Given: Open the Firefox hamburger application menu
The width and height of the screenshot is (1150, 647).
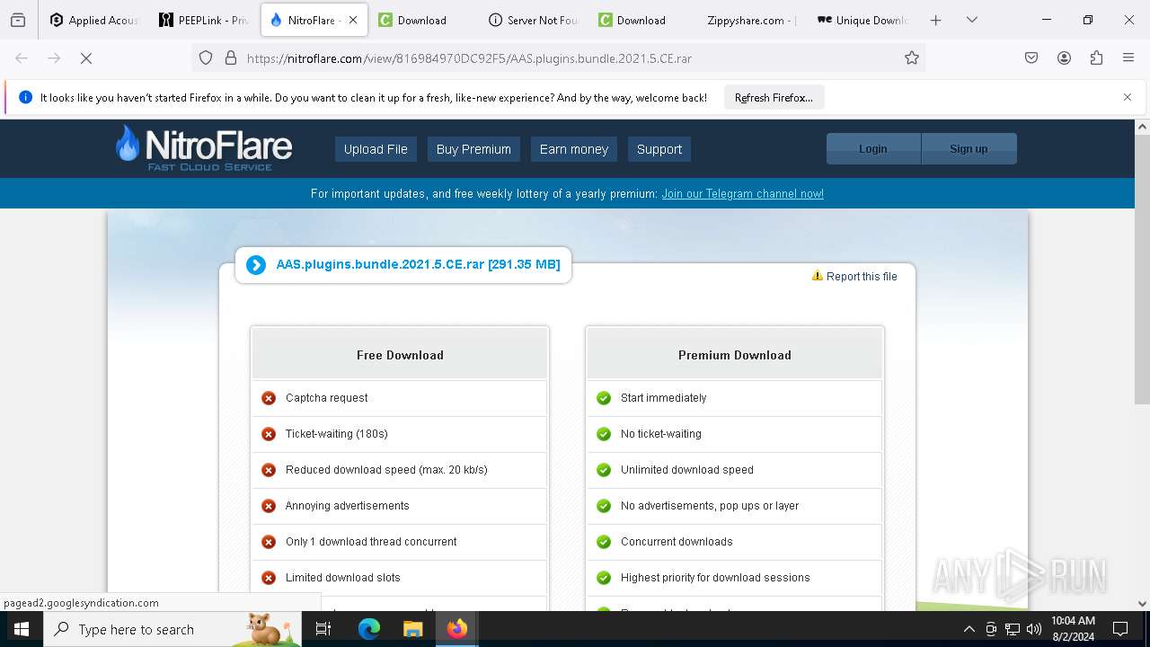Looking at the screenshot, I should click(x=1128, y=58).
